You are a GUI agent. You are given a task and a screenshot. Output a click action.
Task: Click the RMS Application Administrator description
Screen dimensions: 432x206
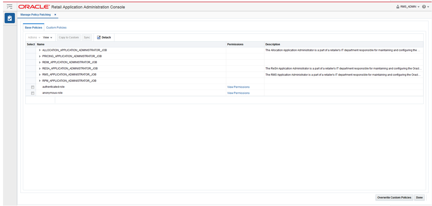(x=343, y=74)
